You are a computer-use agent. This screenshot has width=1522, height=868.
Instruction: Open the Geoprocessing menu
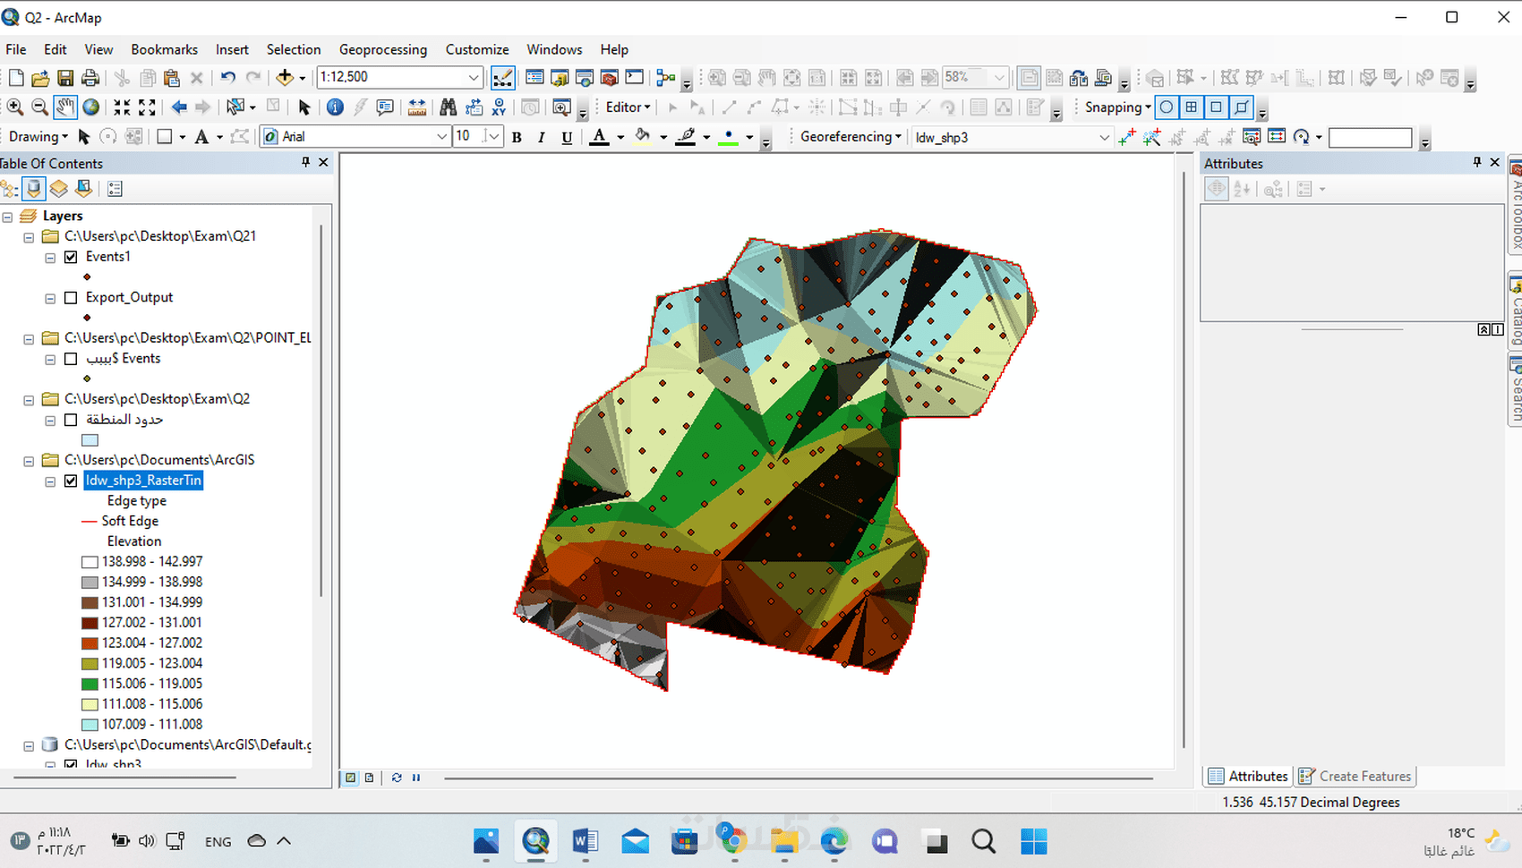(x=383, y=49)
